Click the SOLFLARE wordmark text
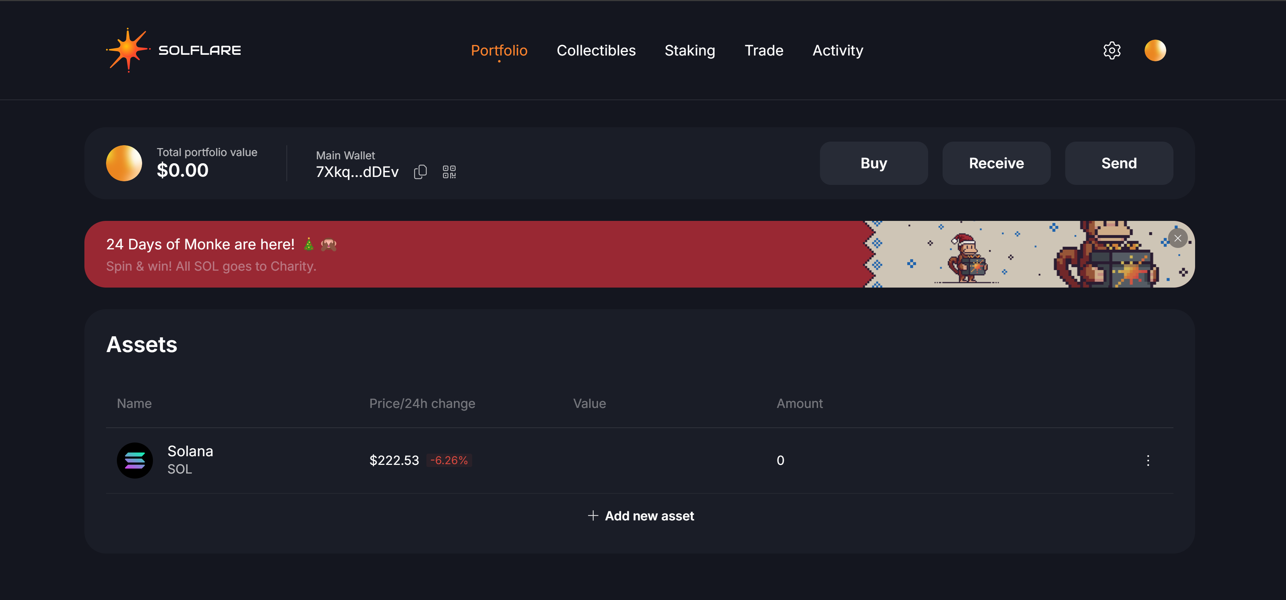The image size is (1286, 600). (x=199, y=50)
